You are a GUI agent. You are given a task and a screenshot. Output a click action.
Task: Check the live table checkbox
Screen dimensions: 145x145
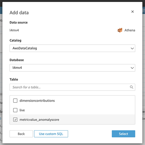tap(15, 110)
